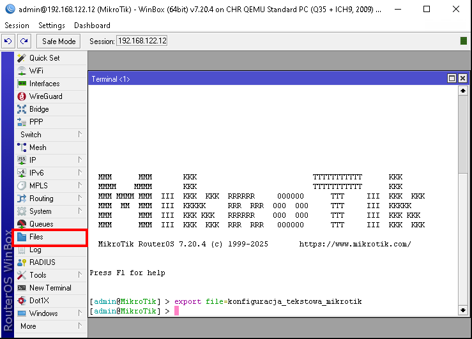The height and width of the screenshot is (339, 472).
Task: Click the Session address field
Action: pyautogui.click(x=142, y=41)
